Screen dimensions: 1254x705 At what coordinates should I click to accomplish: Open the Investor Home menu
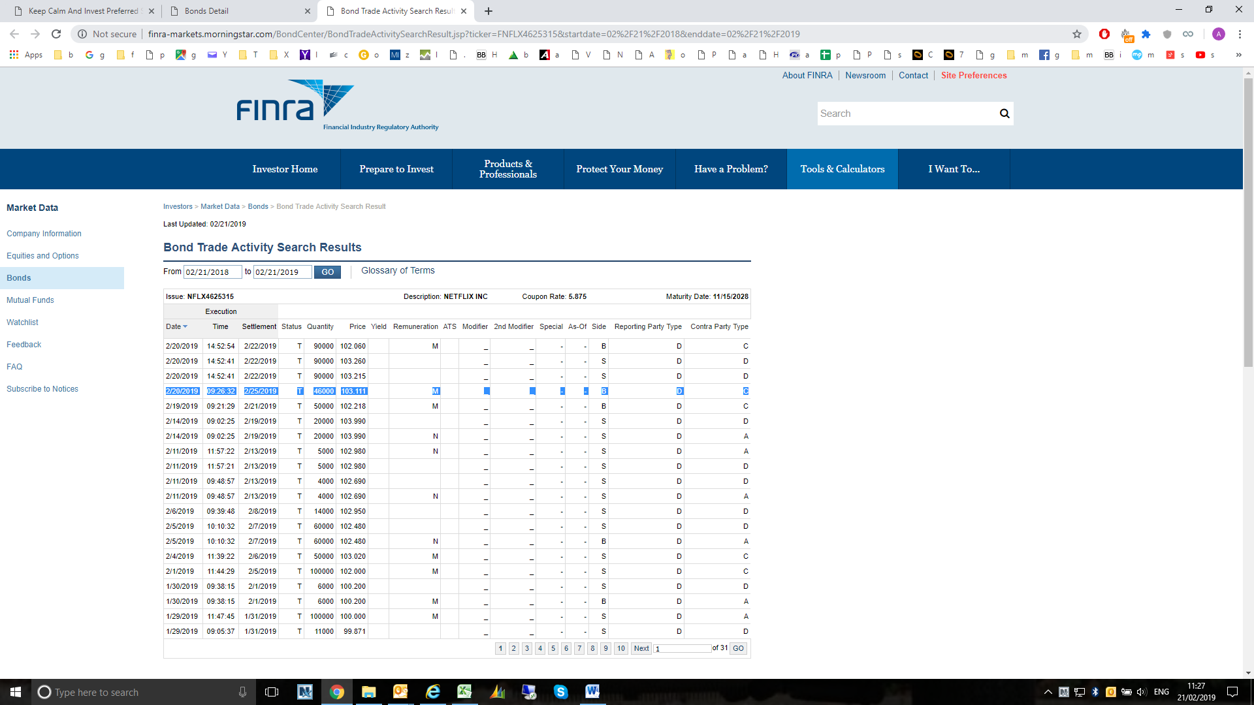coord(285,169)
